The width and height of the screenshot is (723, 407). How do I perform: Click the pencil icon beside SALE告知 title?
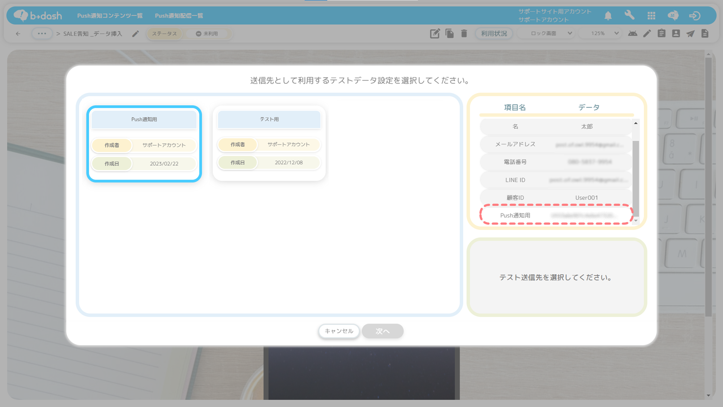[x=136, y=34]
